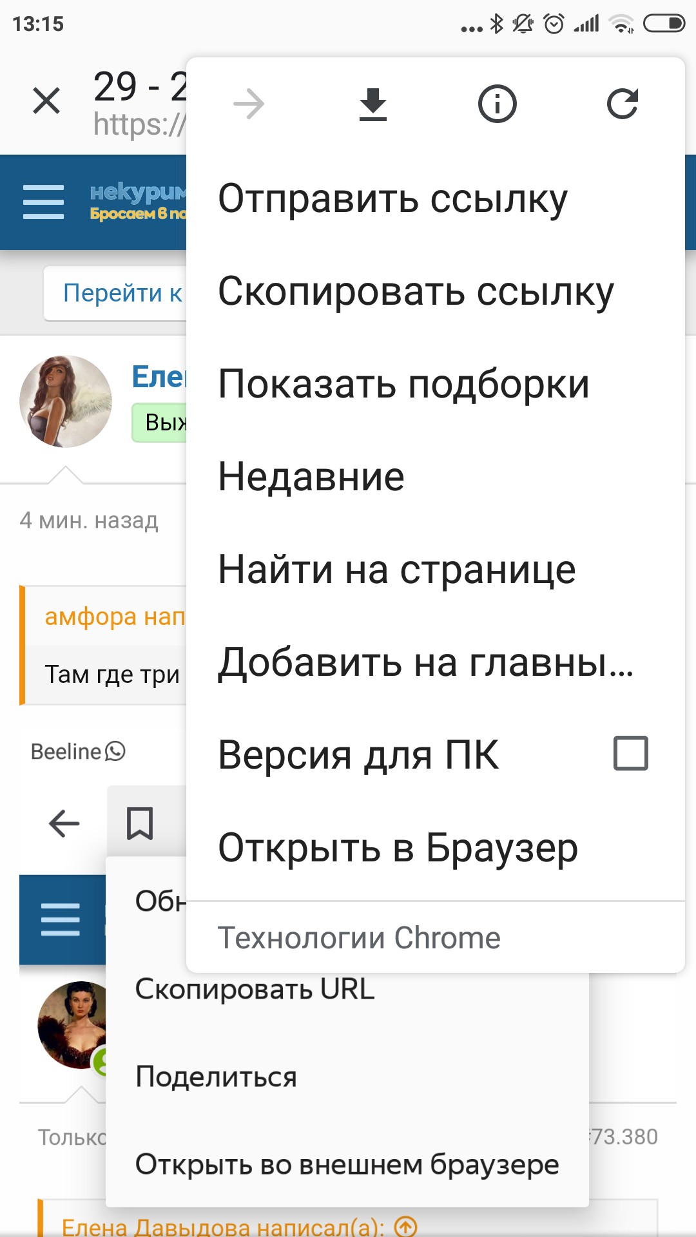Open Елена's profile avatar
Image resolution: width=696 pixels, height=1237 pixels.
pyautogui.click(x=66, y=401)
